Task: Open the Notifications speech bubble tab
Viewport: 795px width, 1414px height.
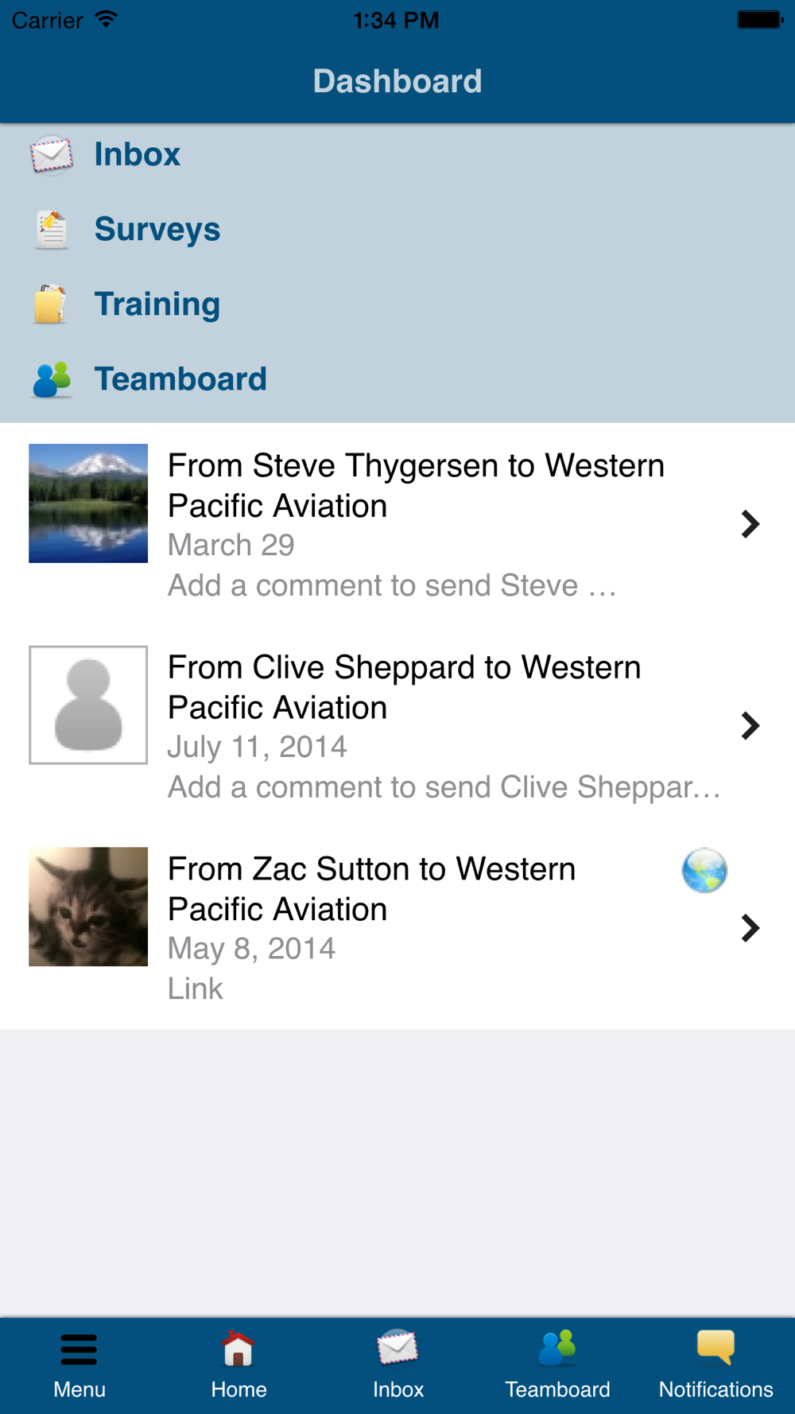Action: (x=715, y=1350)
